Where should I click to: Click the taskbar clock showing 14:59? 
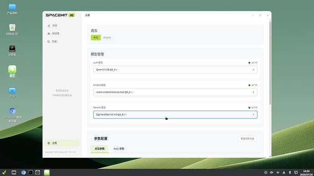pyautogui.click(x=306, y=173)
